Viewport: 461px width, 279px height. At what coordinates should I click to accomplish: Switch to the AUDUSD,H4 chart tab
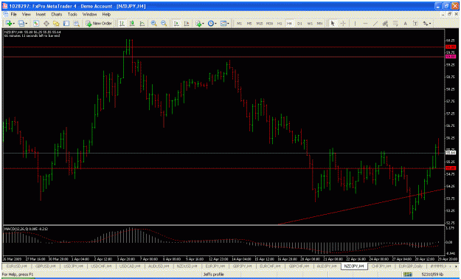[x=159, y=266]
